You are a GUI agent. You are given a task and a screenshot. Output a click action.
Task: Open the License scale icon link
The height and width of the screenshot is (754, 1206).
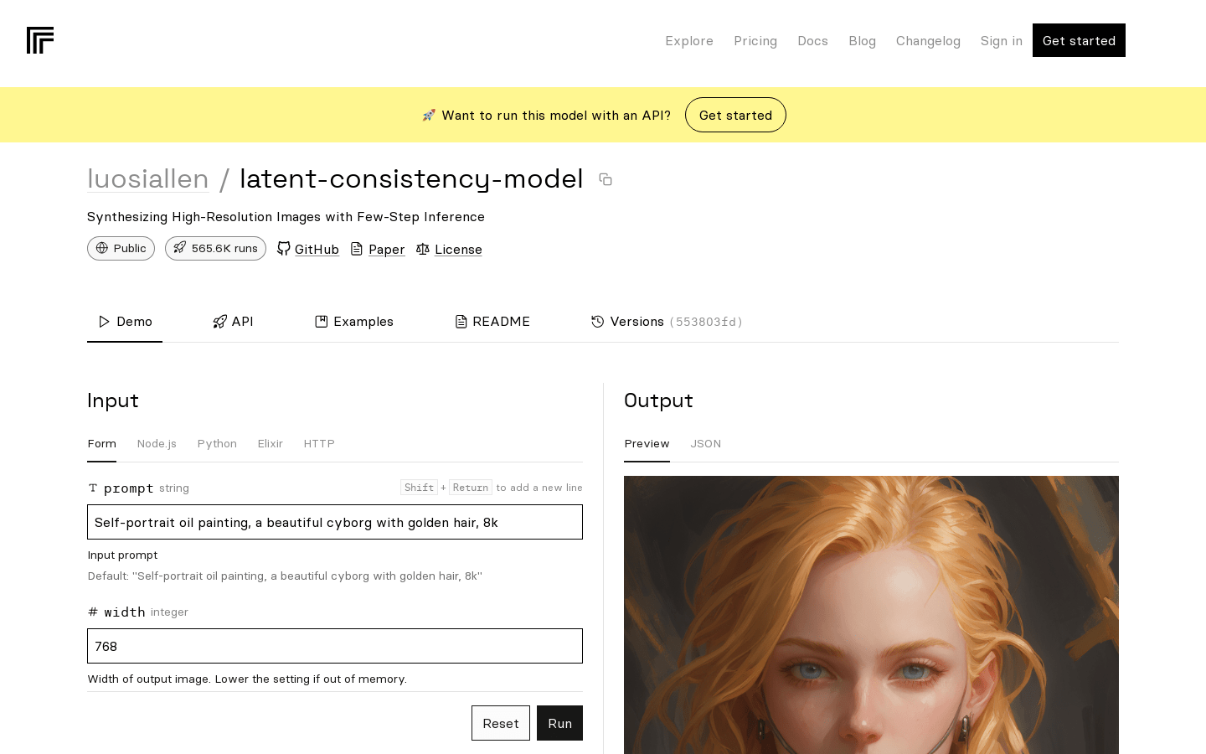pos(449,249)
